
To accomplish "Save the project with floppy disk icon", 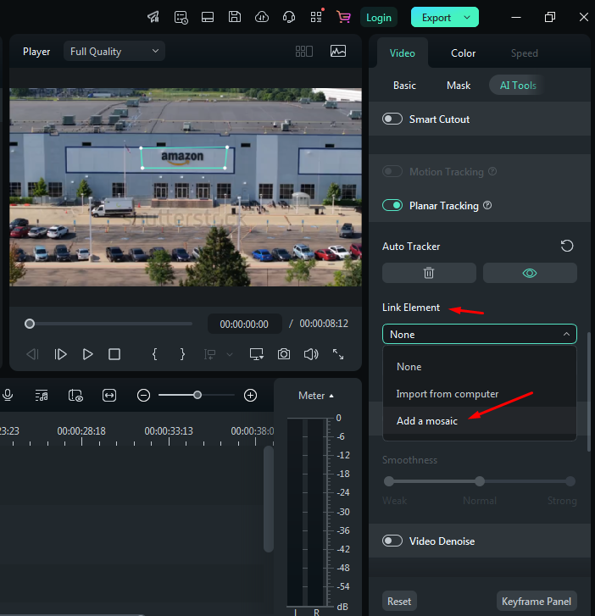I will 235,17.
